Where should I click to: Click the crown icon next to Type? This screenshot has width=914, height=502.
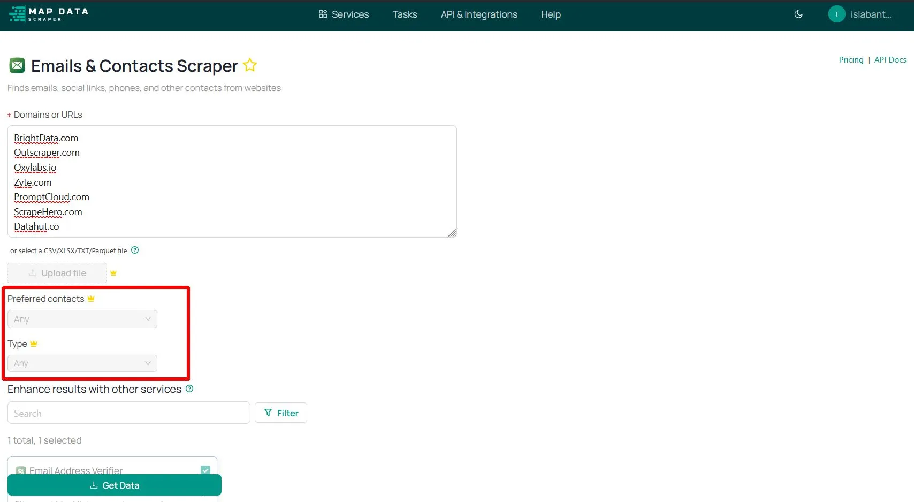(34, 344)
